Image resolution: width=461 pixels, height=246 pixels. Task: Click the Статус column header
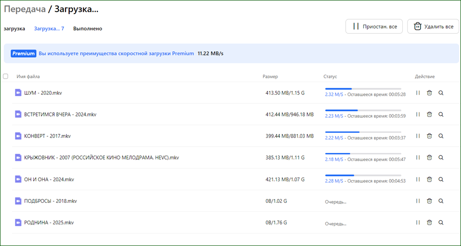tap(330, 77)
